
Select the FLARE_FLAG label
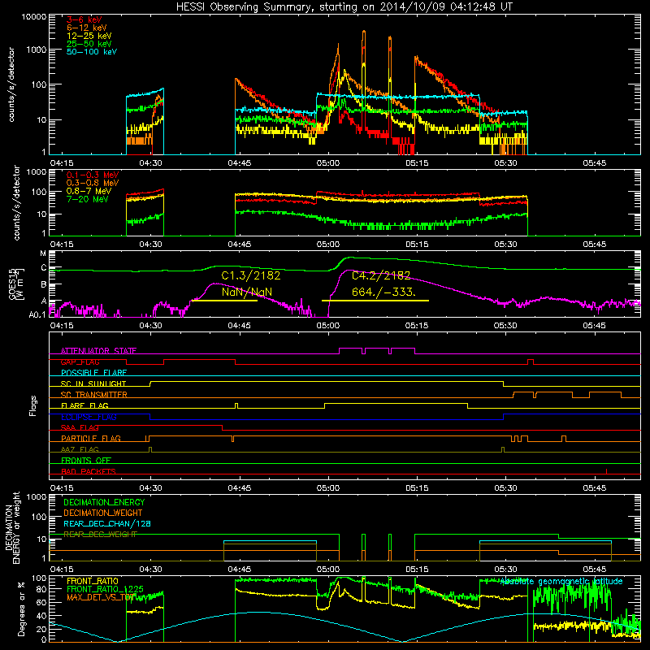(84, 405)
